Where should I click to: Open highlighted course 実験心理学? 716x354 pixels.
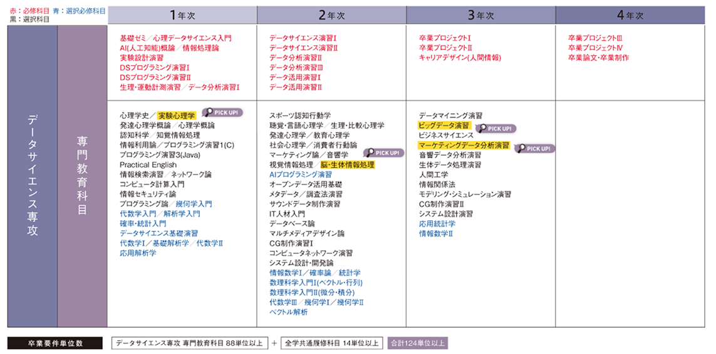[x=176, y=116]
